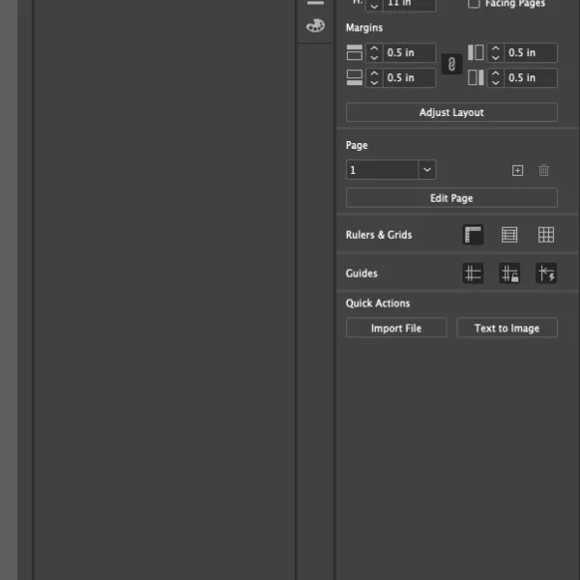
Task: Click the top margin 0.5 in field
Action: click(410, 52)
